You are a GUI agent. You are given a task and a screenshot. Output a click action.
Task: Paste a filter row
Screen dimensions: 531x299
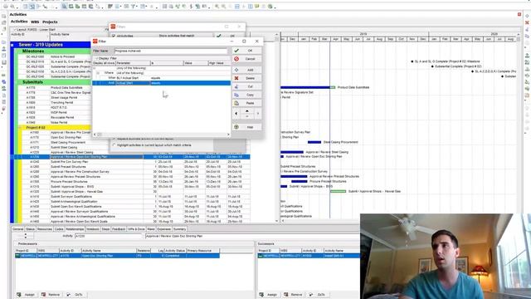pyautogui.click(x=246, y=103)
